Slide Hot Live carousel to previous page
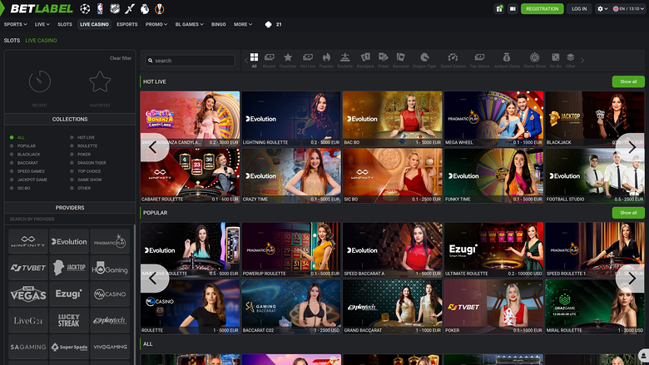This screenshot has height=365, width=649. [x=155, y=147]
